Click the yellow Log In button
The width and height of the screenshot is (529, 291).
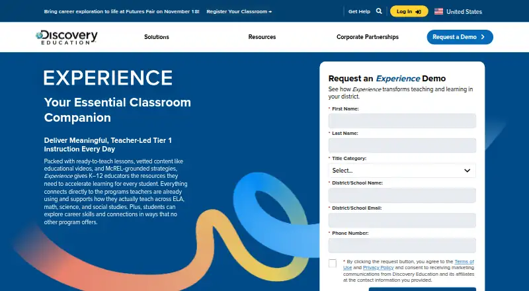(409, 11)
